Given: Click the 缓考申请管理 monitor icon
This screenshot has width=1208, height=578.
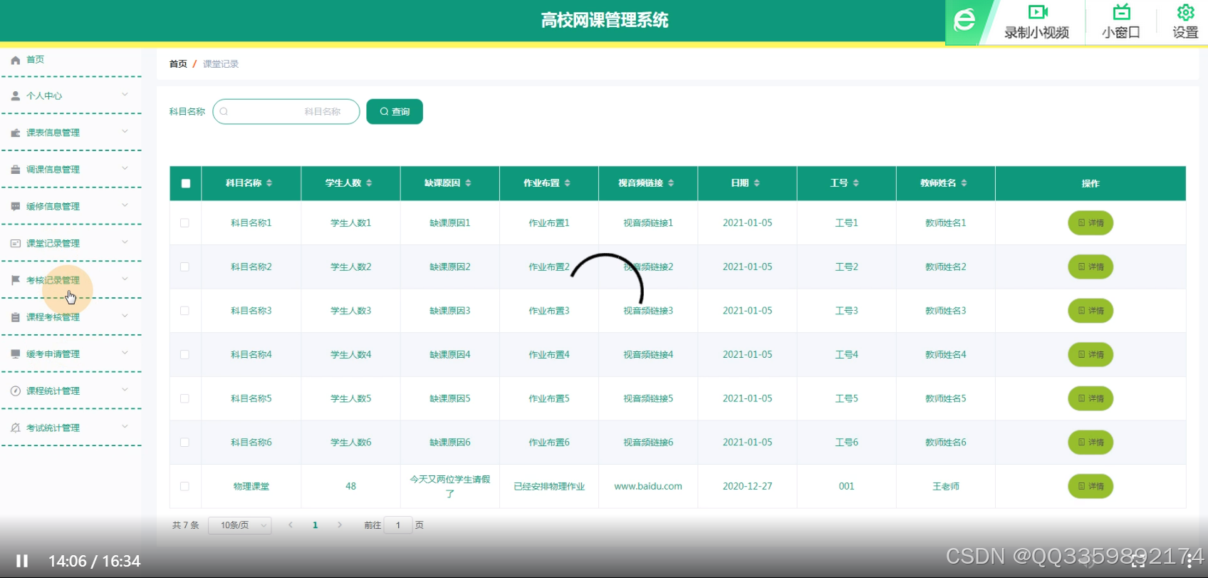Looking at the screenshot, I should pyautogui.click(x=16, y=354).
